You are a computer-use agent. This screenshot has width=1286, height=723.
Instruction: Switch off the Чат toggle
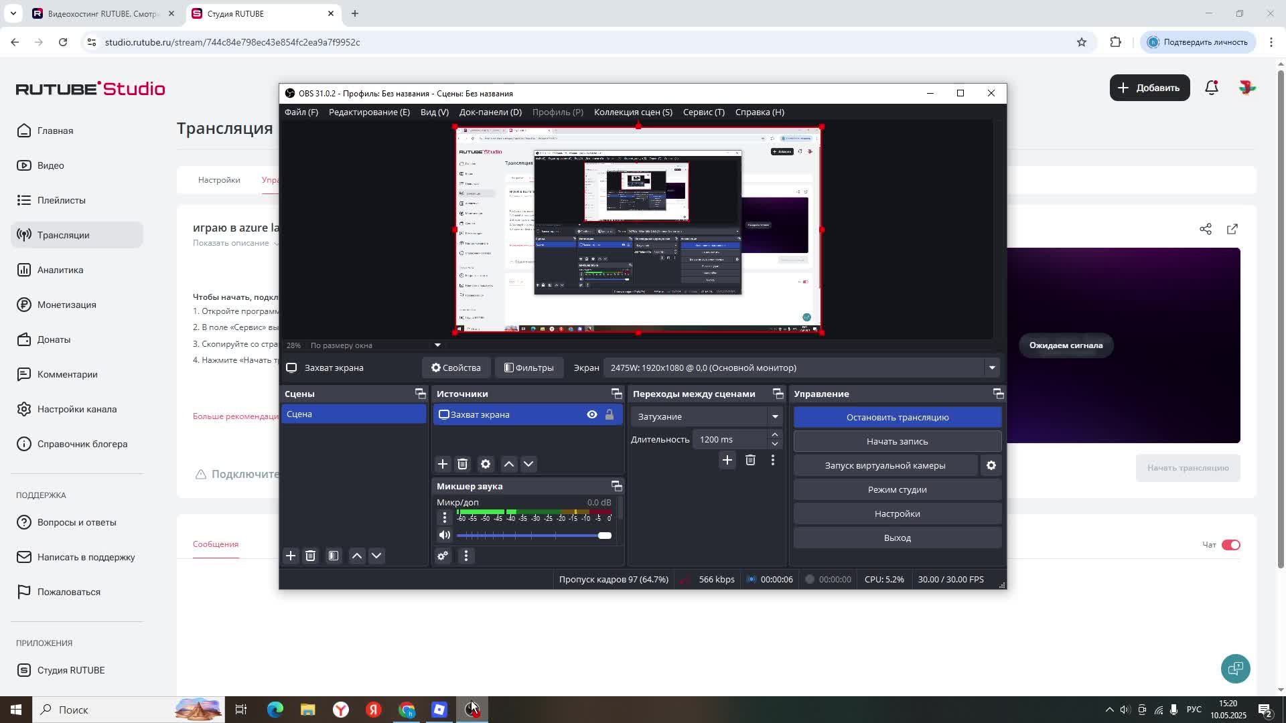[x=1230, y=545]
